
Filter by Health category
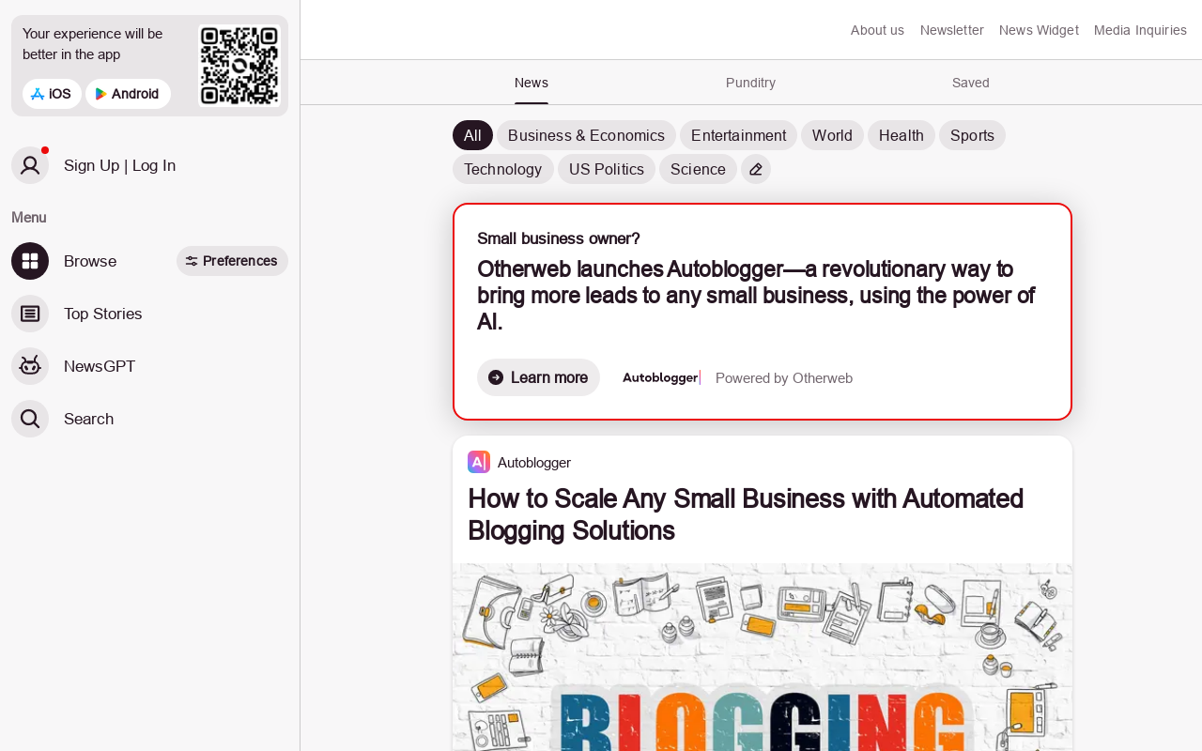coord(901,135)
